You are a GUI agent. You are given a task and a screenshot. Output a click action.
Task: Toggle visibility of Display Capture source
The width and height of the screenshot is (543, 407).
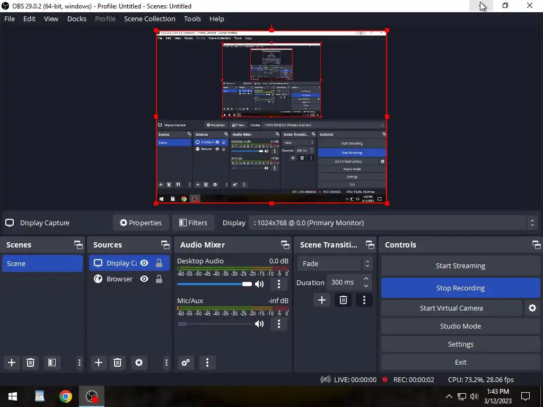(x=144, y=263)
